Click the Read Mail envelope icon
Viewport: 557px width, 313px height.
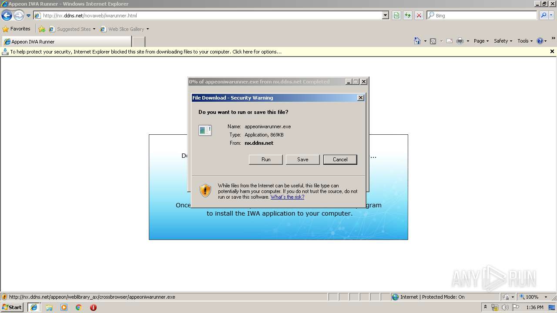(x=450, y=41)
